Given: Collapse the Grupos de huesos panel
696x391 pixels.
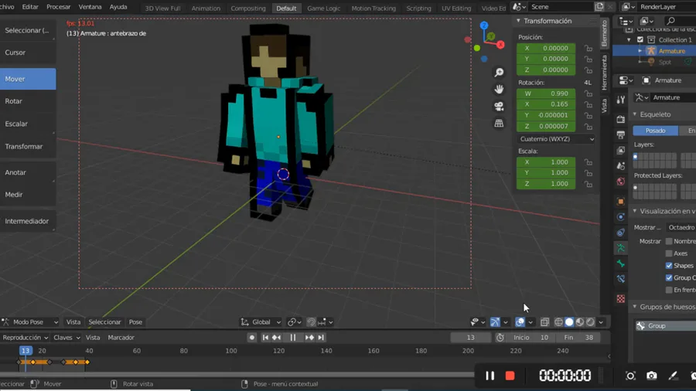Looking at the screenshot, I should [635, 307].
